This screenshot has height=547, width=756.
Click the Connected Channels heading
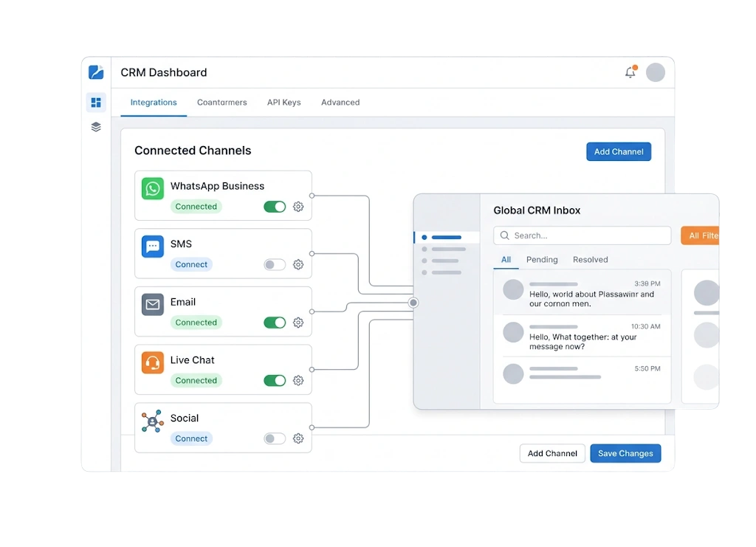click(193, 151)
